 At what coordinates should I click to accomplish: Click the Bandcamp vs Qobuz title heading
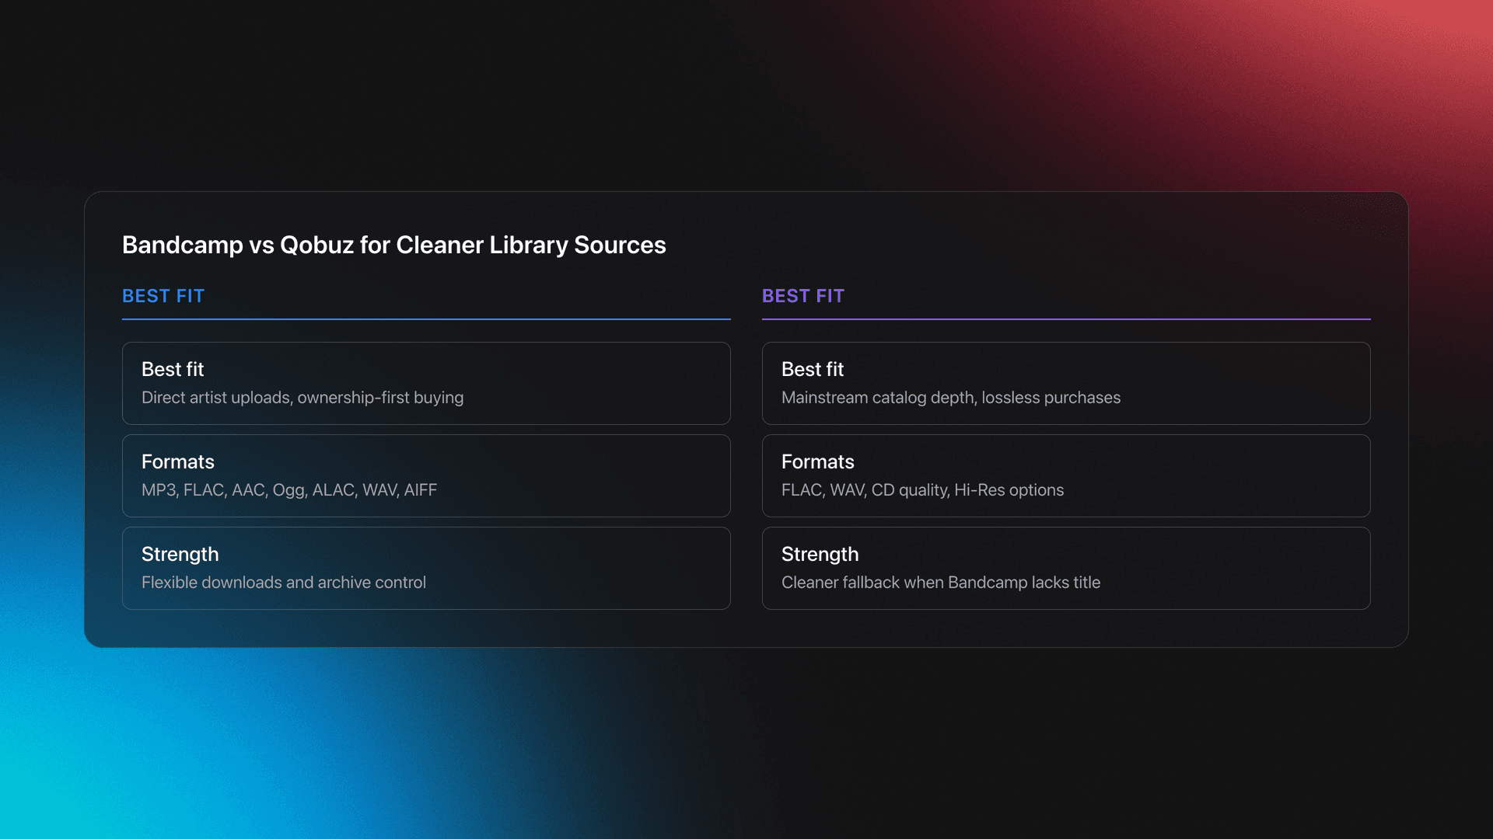click(393, 245)
